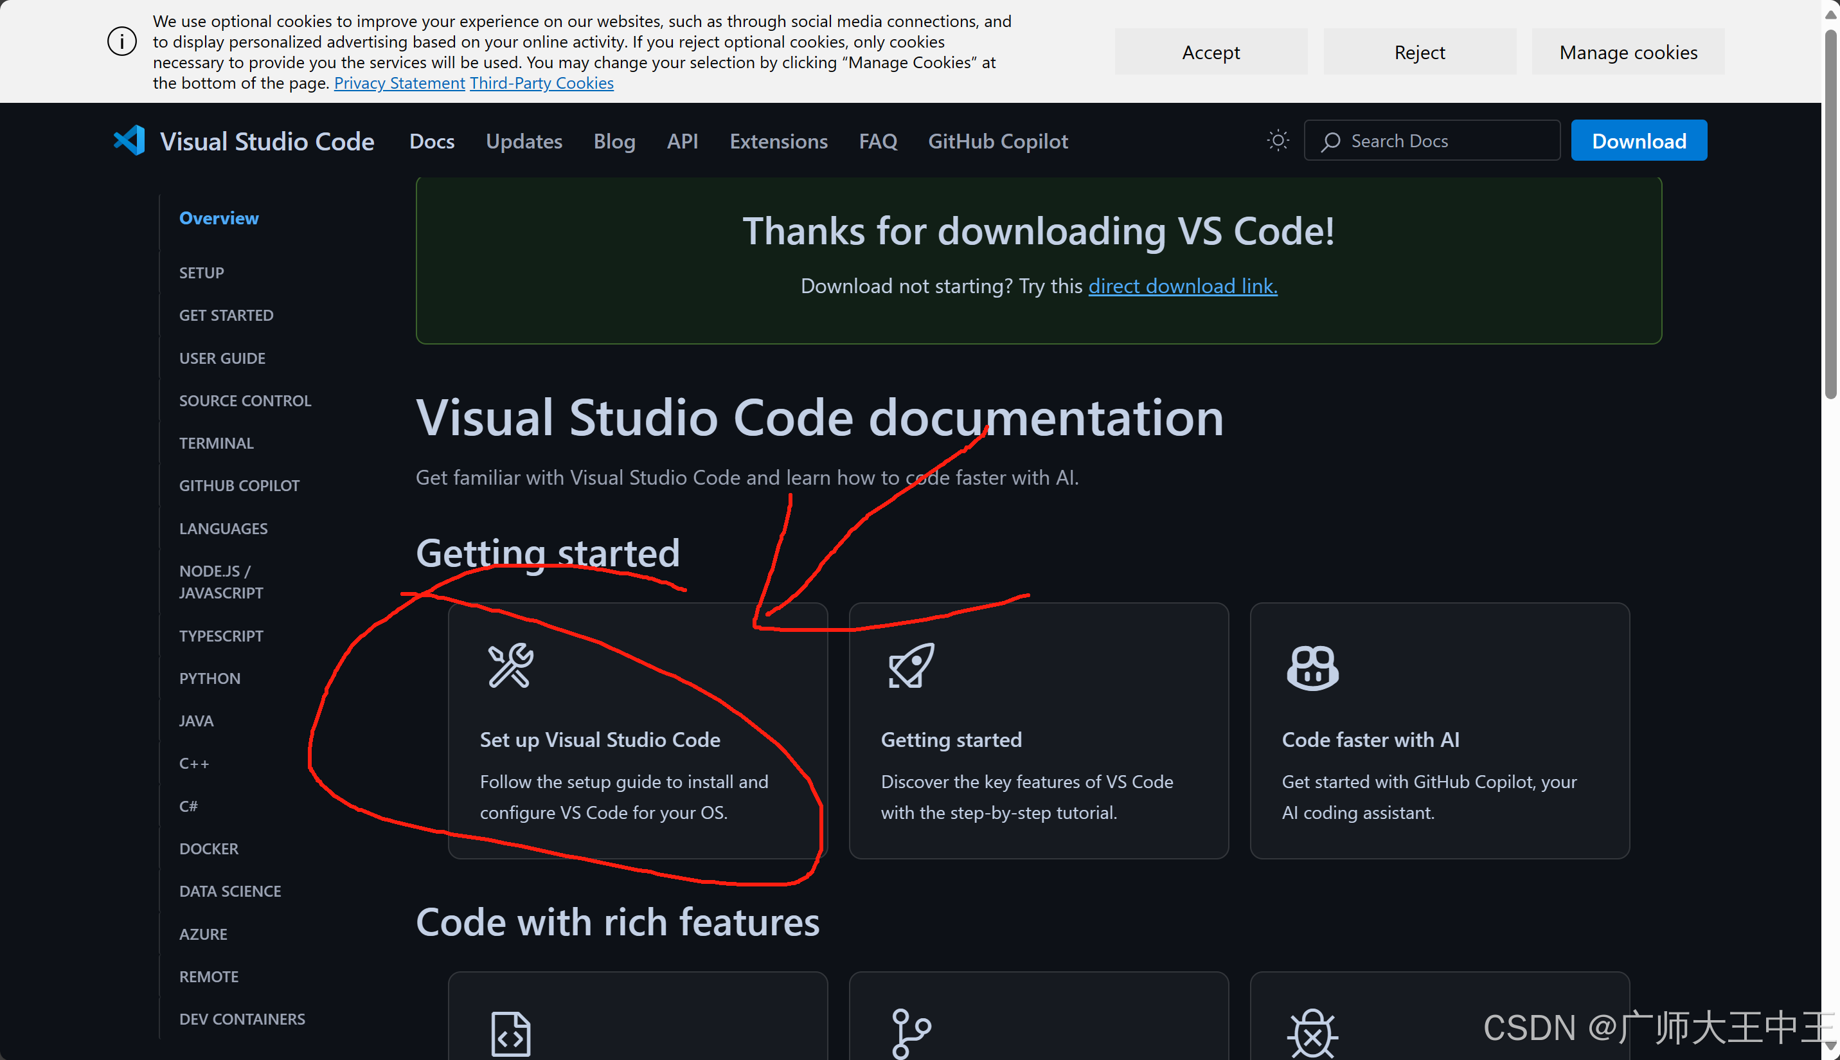The height and width of the screenshot is (1060, 1840).
Task: Click the code file icon card
Action: 510,1033
